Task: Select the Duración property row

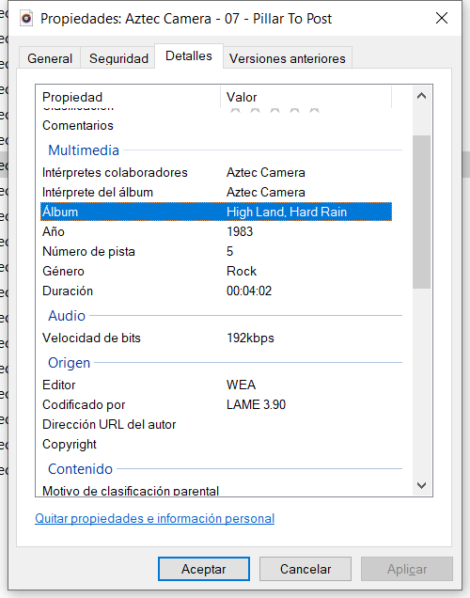Action: tap(216, 291)
